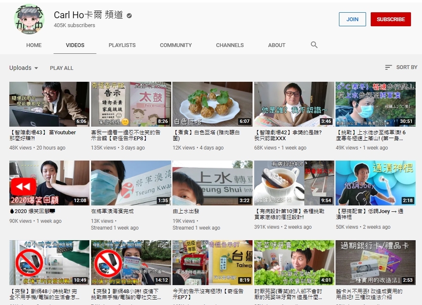Expand the Uploads dropdown

pos(24,68)
